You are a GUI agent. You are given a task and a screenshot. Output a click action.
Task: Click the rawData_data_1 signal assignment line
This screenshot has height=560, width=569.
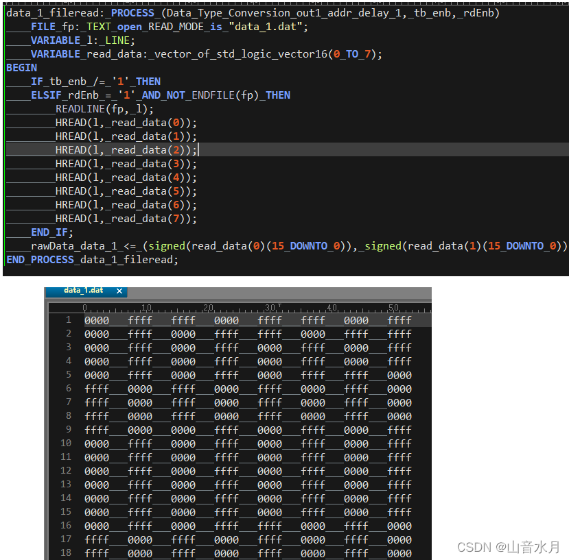coord(299,246)
